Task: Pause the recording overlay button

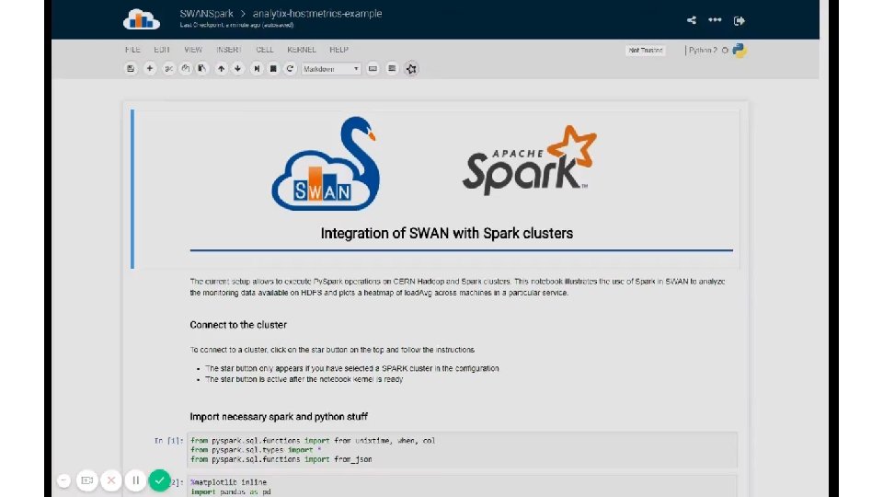Action: [x=136, y=480]
